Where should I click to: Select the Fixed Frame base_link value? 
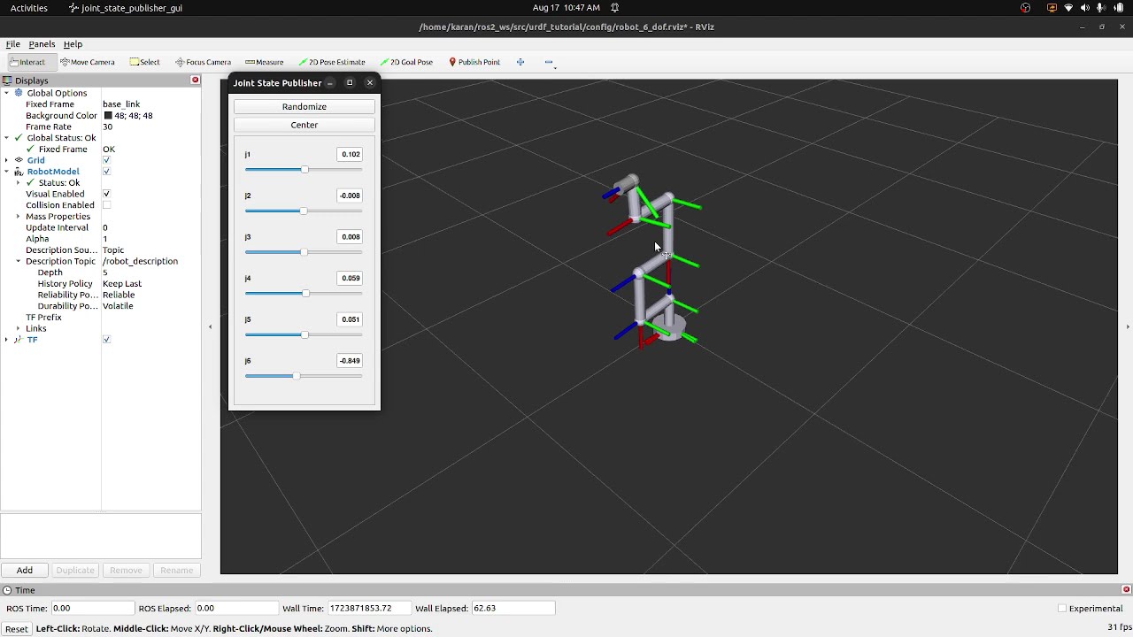(121, 104)
